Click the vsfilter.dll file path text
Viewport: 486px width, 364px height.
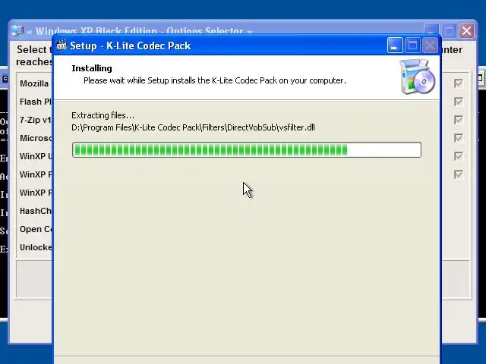pyautogui.click(x=193, y=127)
